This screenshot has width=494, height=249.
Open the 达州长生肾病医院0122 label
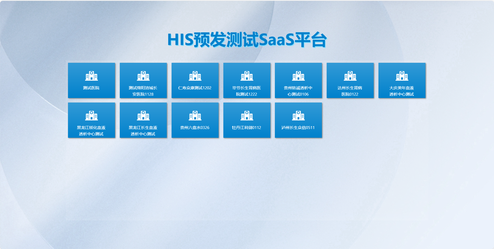pos(350,91)
